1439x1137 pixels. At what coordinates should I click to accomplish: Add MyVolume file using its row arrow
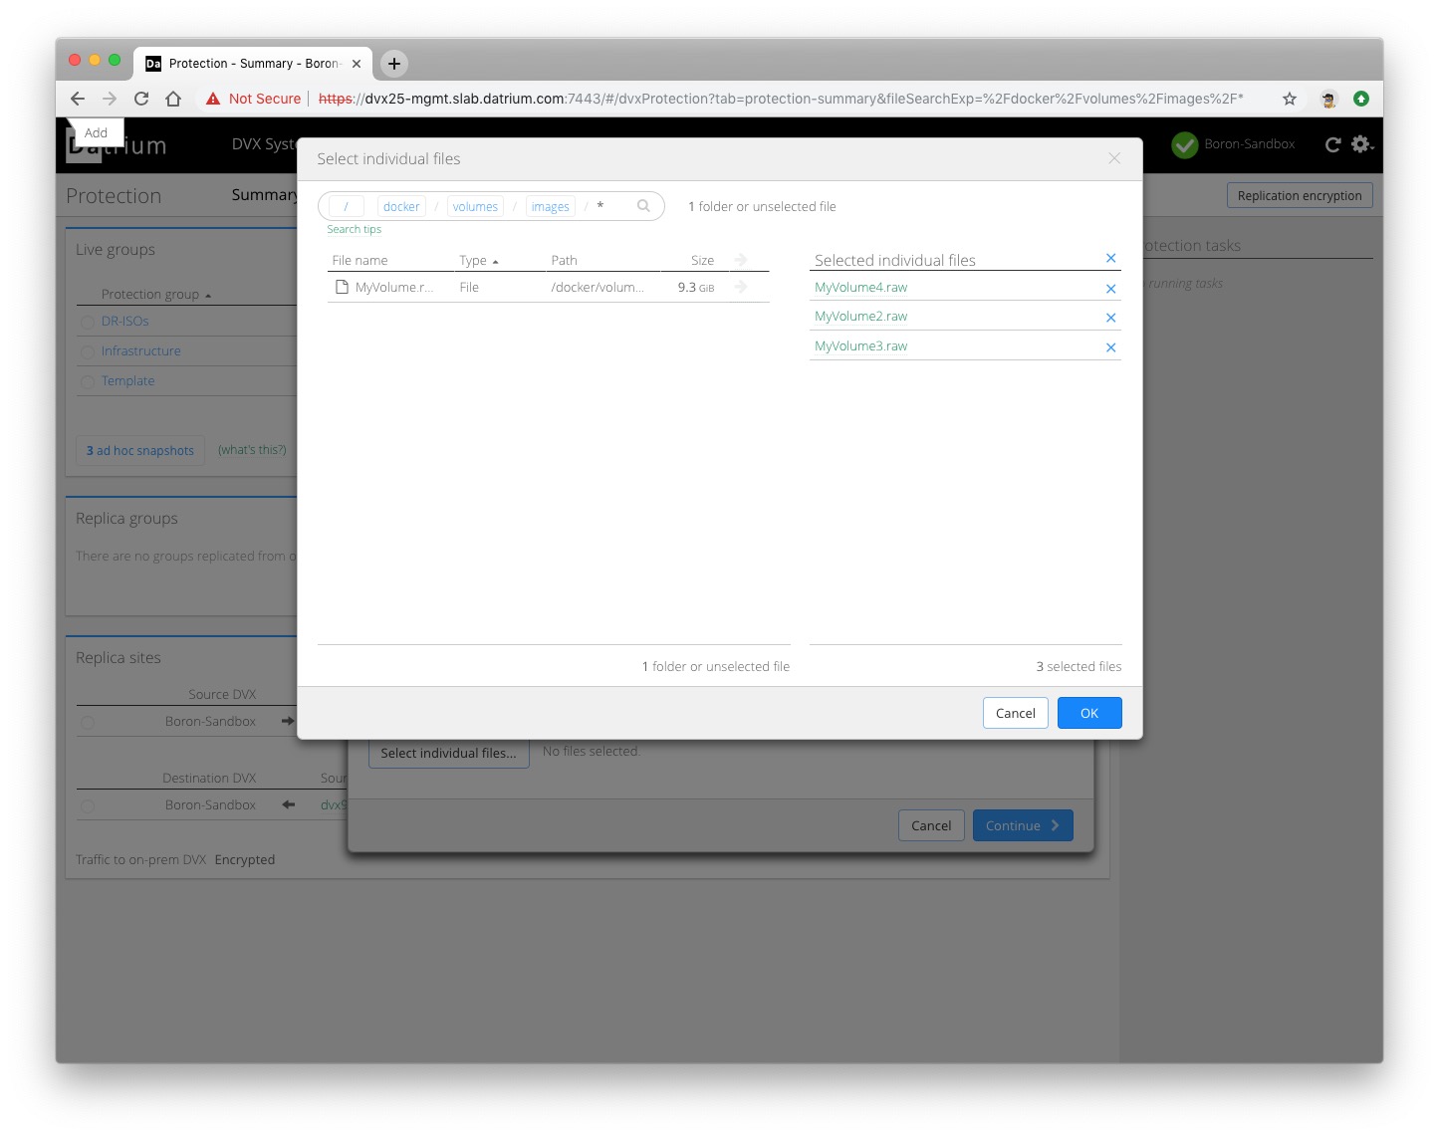741,287
